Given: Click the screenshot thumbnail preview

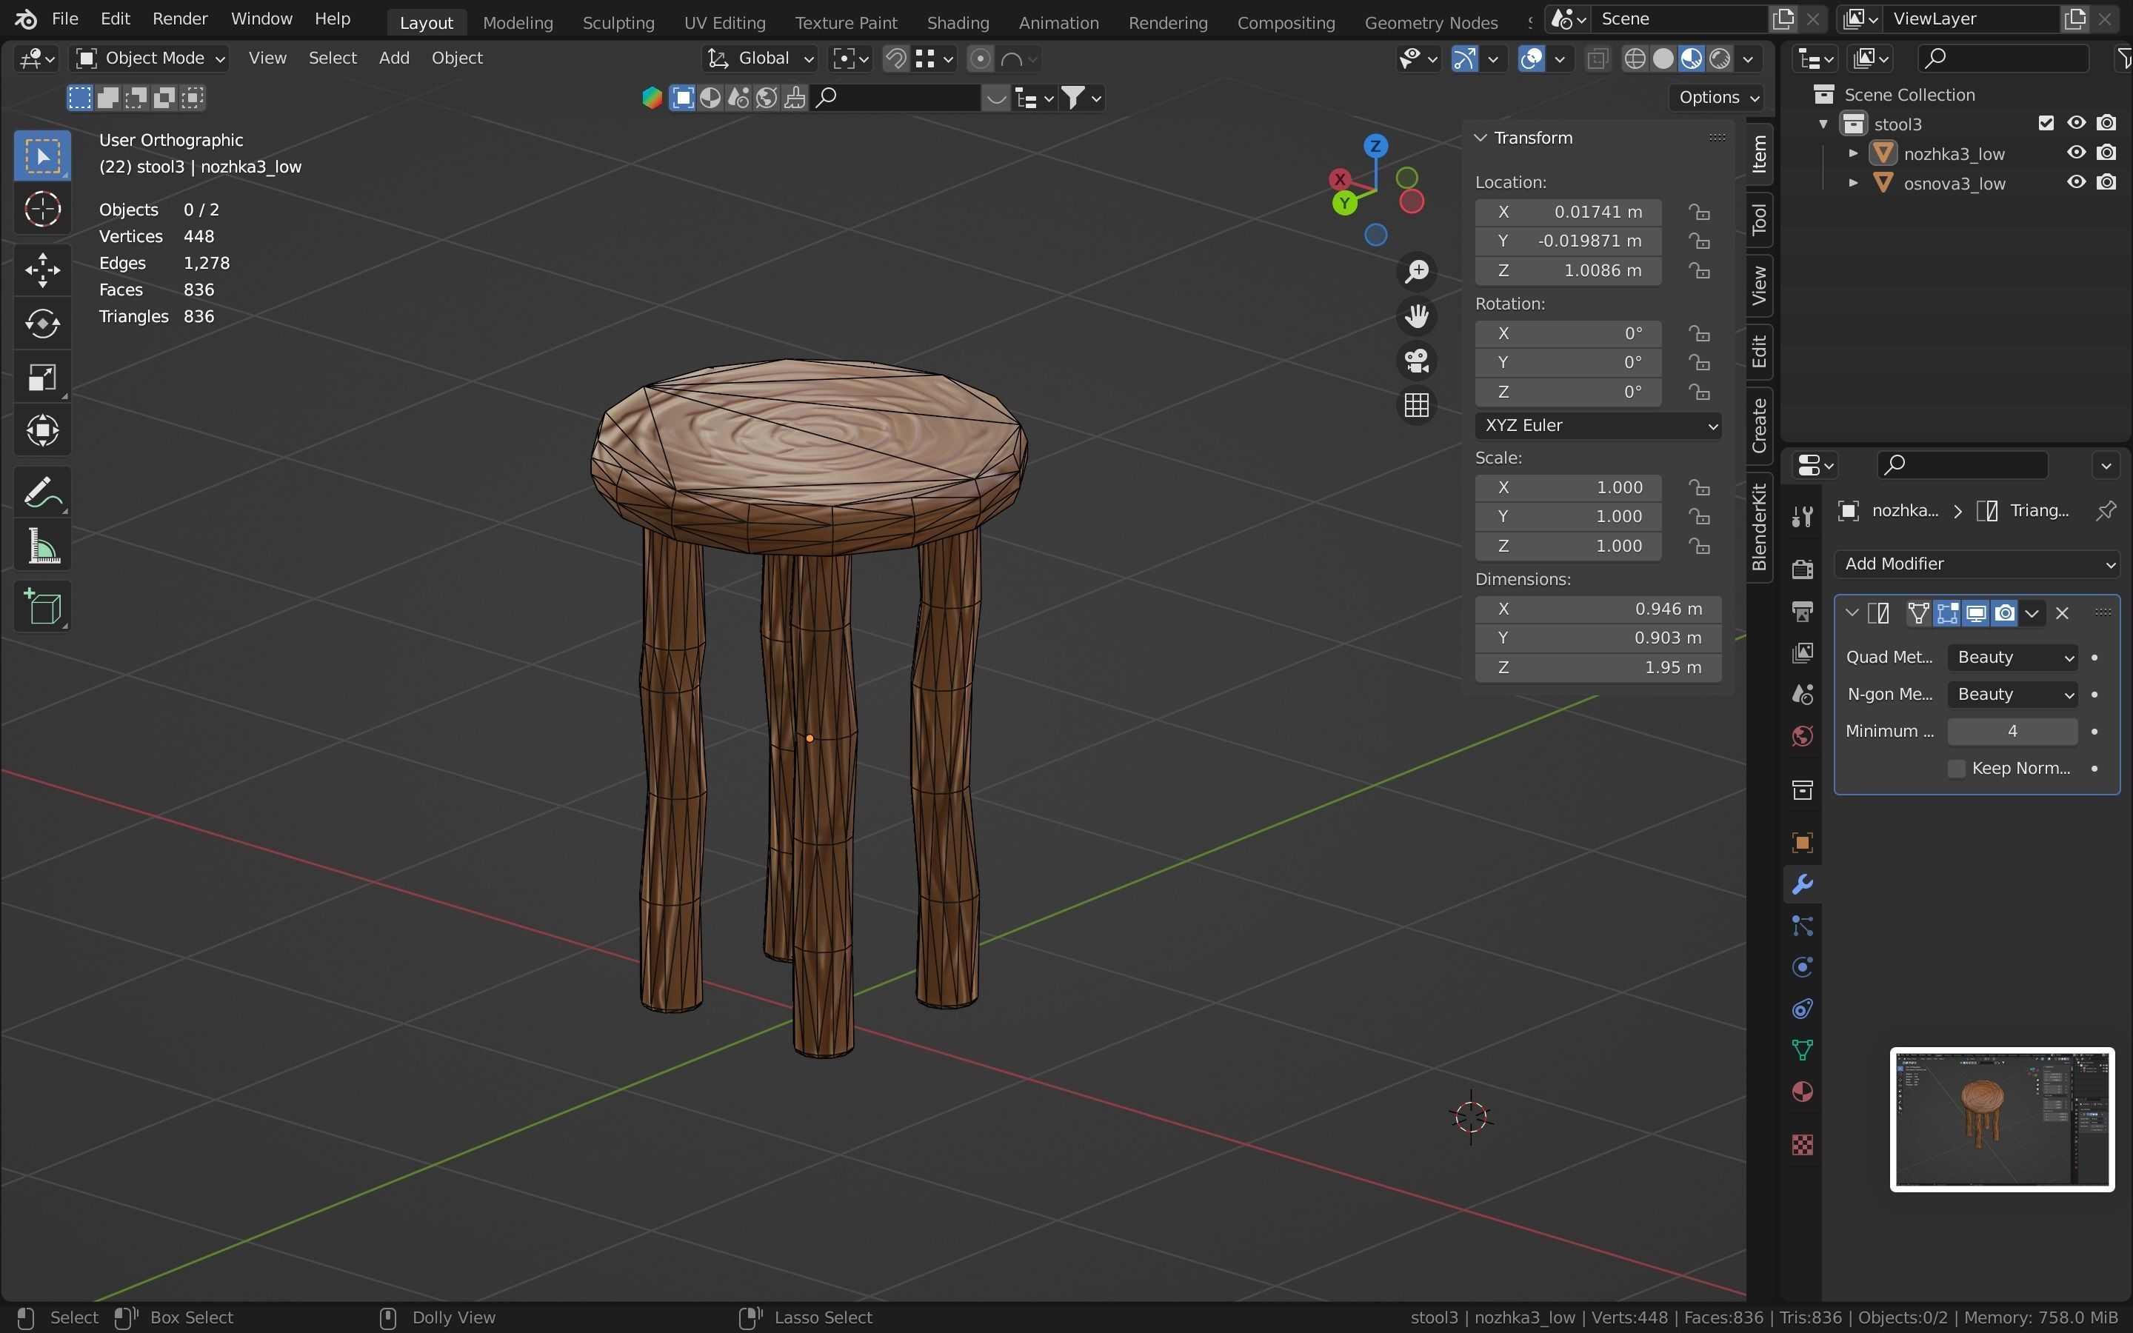Looking at the screenshot, I should [2002, 1119].
